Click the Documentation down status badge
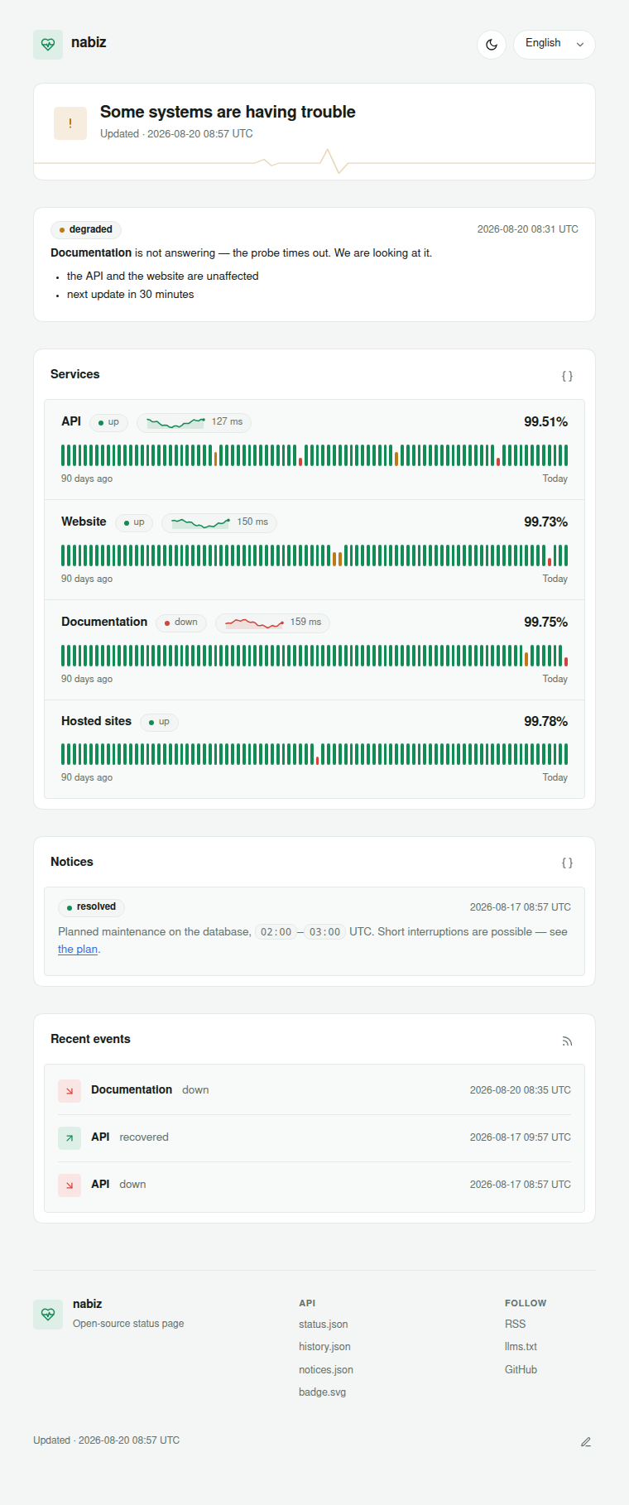Image resolution: width=629 pixels, height=1505 pixels. 181,623
